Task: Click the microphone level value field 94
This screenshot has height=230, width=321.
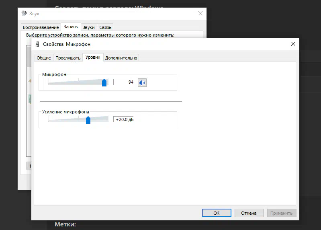Action: 123,82
